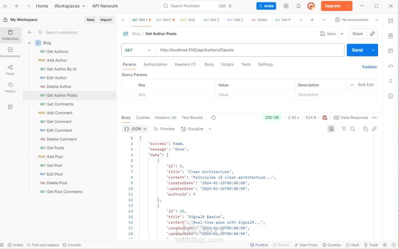The width and height of the screenshot is (399, 249).
Task: Open the No environment selector
Action: [356, 19]
